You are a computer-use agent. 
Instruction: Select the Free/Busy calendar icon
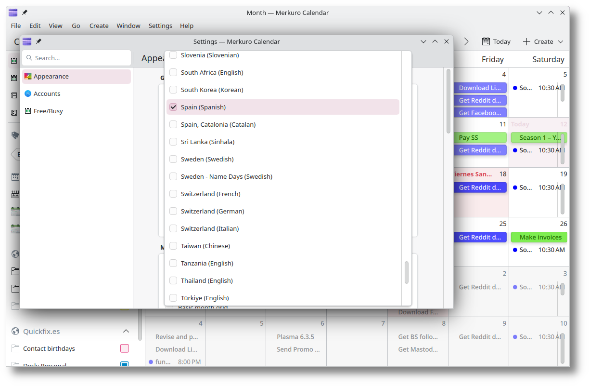point(28,111)
